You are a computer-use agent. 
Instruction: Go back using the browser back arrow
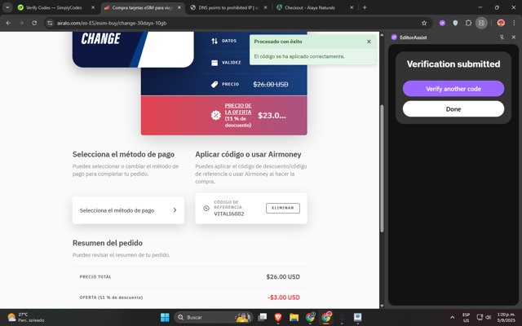pos(8,23)
